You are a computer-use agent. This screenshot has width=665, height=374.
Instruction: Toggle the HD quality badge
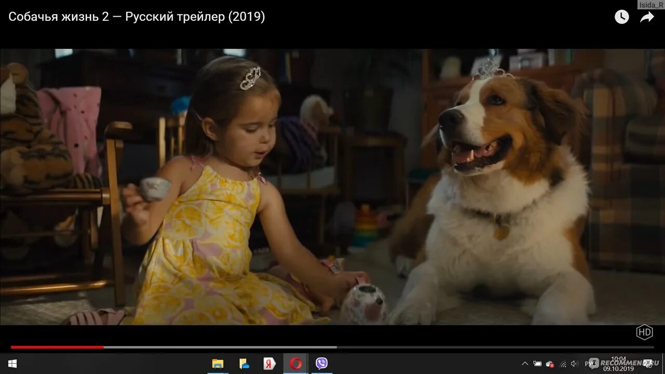(x=644, y=332)
